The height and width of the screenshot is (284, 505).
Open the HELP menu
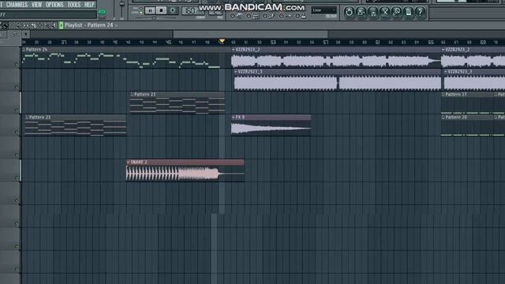tap(89, 5)
